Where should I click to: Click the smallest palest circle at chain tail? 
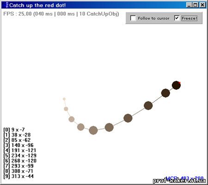coord(64,99)
